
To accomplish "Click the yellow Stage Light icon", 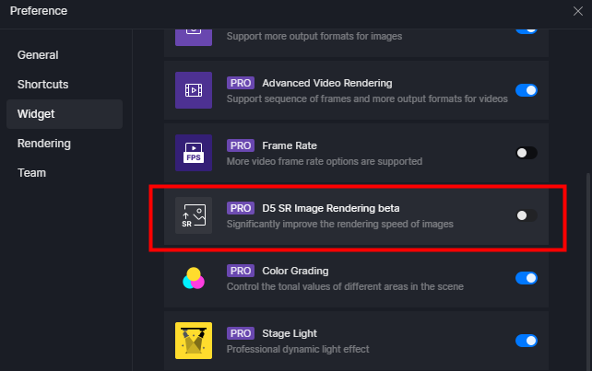I will point(194,341).
